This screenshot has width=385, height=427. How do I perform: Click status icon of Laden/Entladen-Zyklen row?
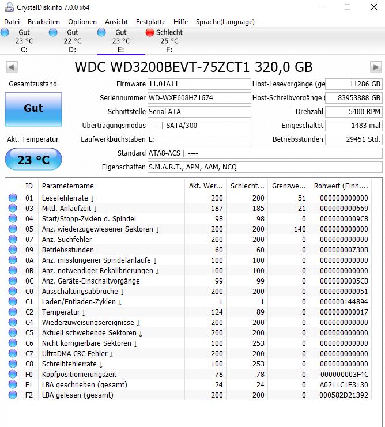pos(13,301)
